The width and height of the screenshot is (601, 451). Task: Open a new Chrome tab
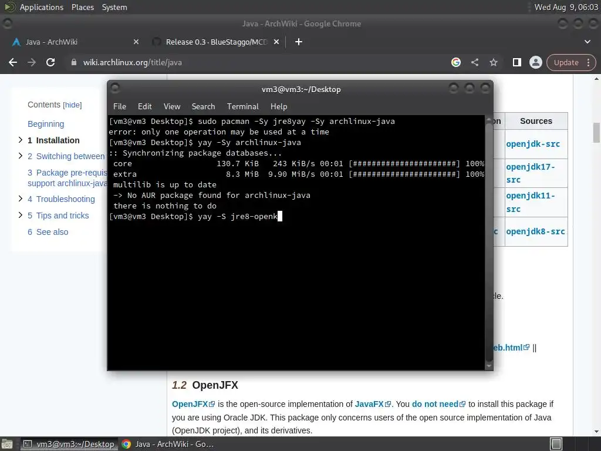pyautogui.click(x=299, y=42)
